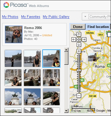This screenshot has height=116, width=111.
Task: Select first Trevi fountain photo
Action: [13, 78]
